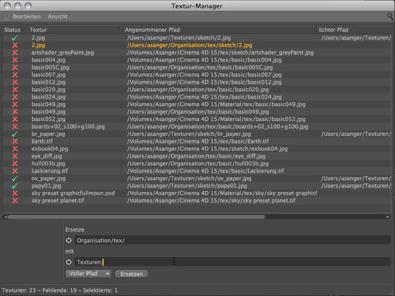This screenshot has height=296, width=395.
Task: Click the red X status of Earth.tif
Action: pyautogui.click(x=15, y=142)
